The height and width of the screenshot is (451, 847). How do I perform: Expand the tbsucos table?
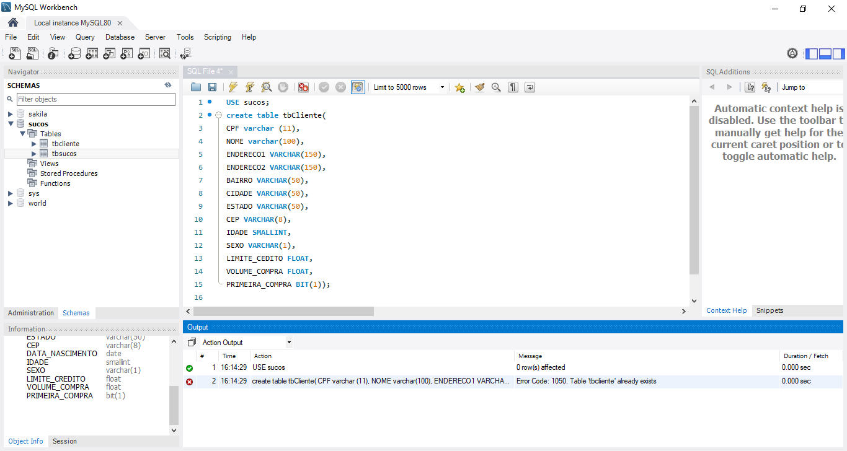point(34,154)
